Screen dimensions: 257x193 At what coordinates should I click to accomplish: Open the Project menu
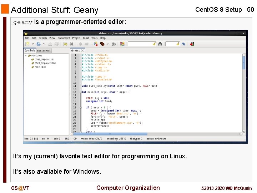[76, 38]
